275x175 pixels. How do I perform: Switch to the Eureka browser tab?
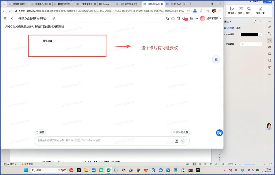click(107, 4)
